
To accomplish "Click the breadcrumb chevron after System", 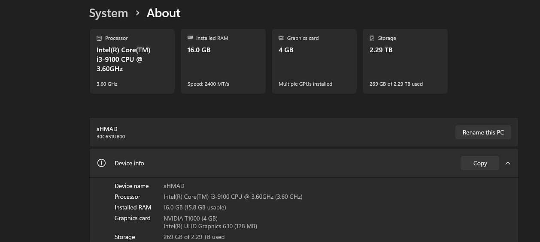I will pyautogui.click(x=137, y=13).
